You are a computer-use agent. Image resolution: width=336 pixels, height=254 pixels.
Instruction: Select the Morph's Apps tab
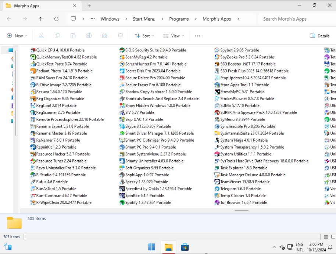pos(42,6)
